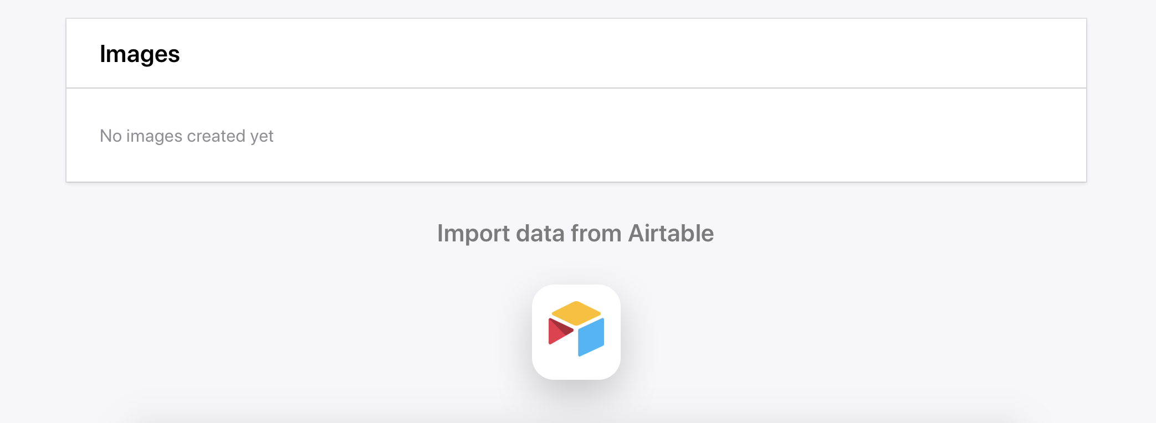
Task: Click the word "Import" in the import heading
Action: click(x=473, y=234)
